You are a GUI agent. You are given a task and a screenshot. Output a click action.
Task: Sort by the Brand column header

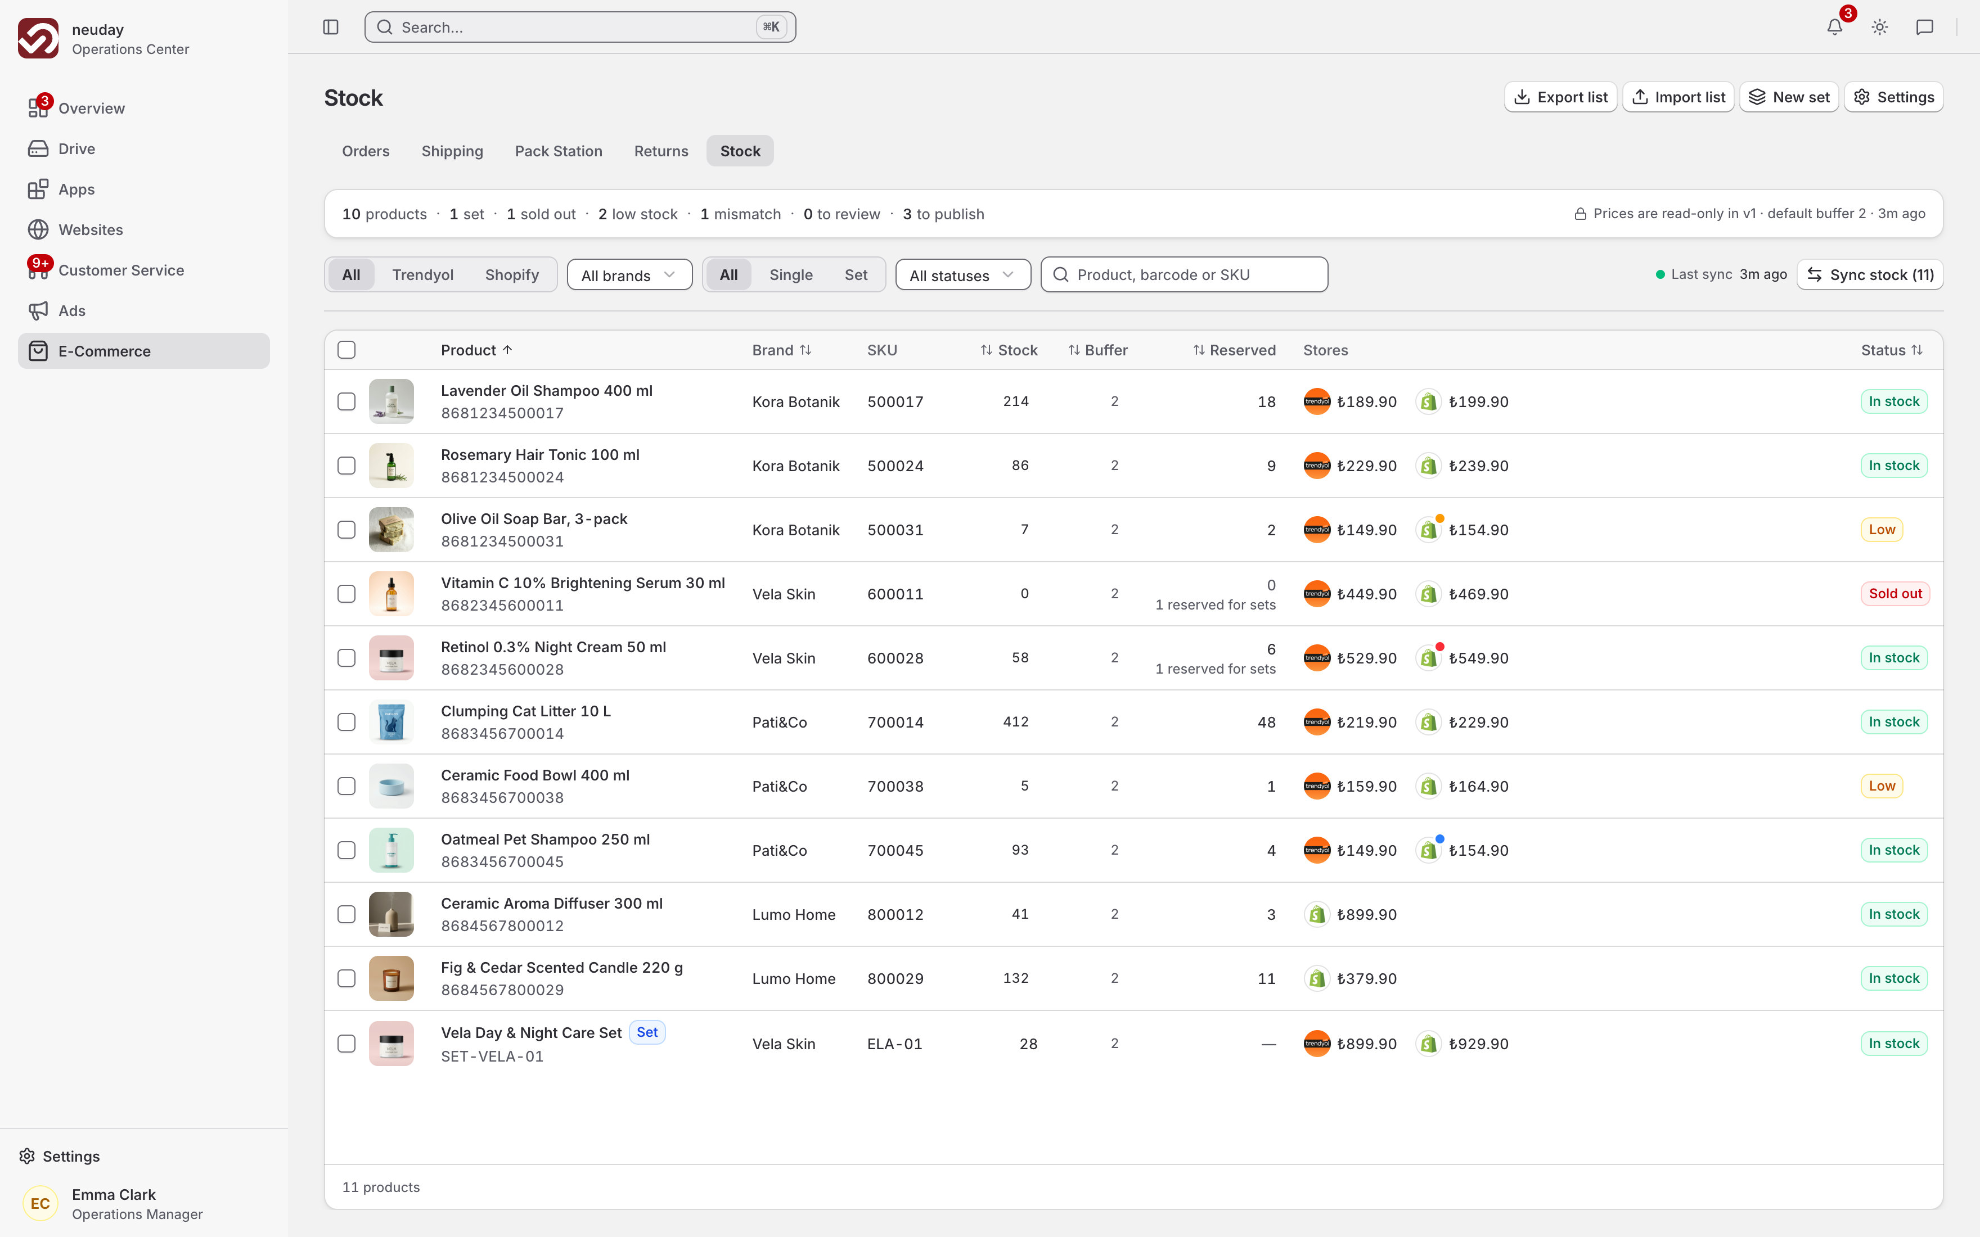coord(781,350)
